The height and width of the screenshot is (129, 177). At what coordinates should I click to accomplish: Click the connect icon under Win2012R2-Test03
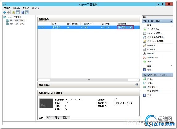pyautogui.click(x=144, y=79)
